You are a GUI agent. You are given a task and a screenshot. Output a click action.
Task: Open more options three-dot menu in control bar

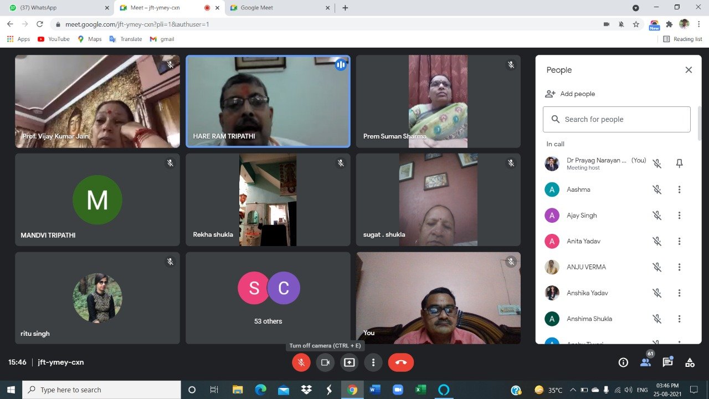pyautogui.click(x=373, y=362)
